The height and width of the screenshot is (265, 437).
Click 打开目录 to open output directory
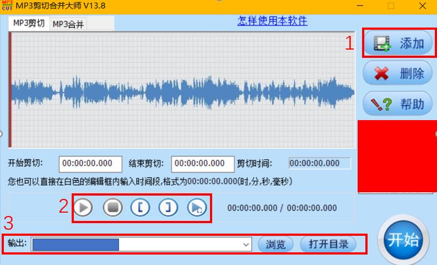pyautogui.click(x=328, y=245)
